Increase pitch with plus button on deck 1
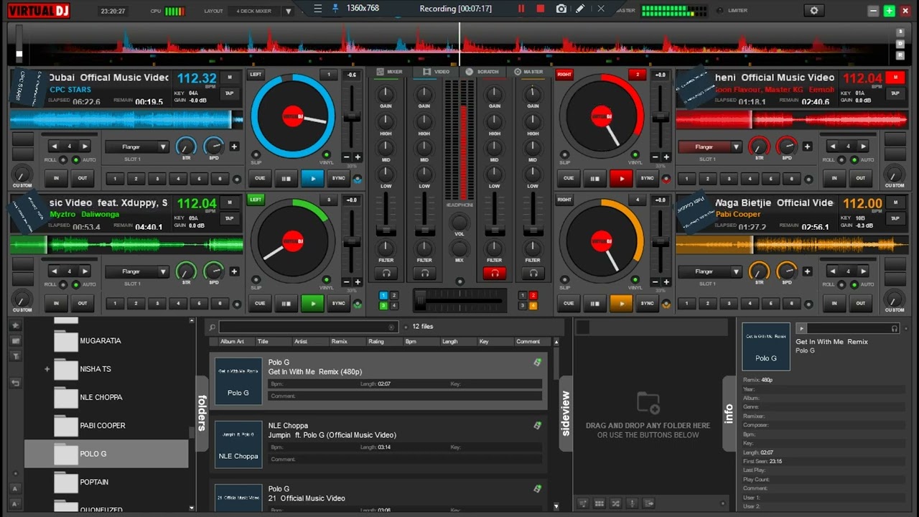The image size is (919, 517). point(357,157)
